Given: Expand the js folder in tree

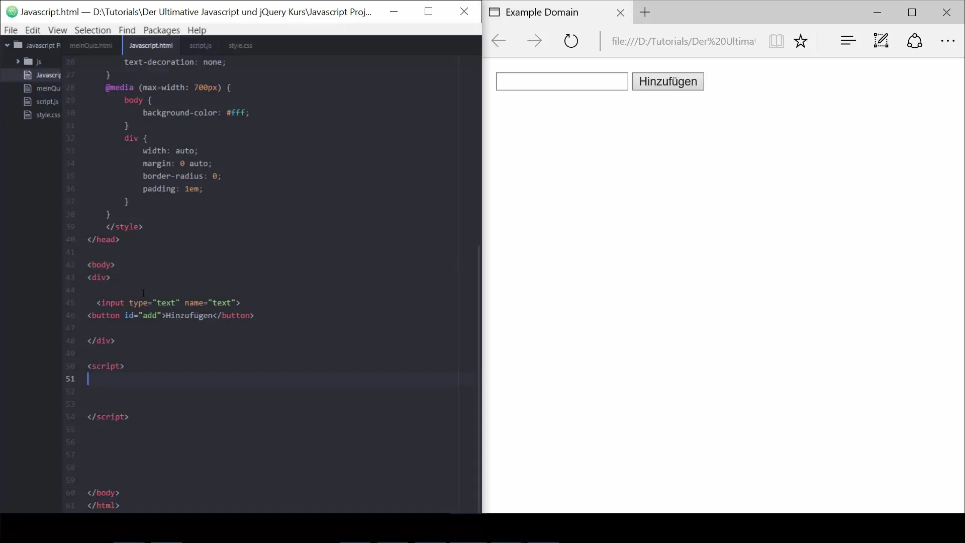Looking at the screenshot, I should coord(18,61).
